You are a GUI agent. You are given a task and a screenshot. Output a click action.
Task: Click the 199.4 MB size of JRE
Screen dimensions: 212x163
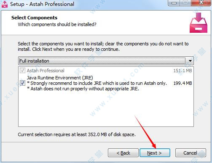(x=182, y=83)
